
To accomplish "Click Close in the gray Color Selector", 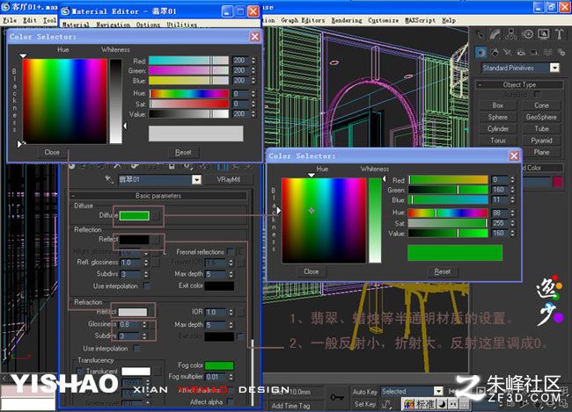I will click(52, 152).
